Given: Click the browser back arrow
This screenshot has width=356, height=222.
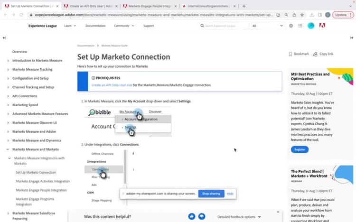Looking at the screenshot, I should point(5,15).
